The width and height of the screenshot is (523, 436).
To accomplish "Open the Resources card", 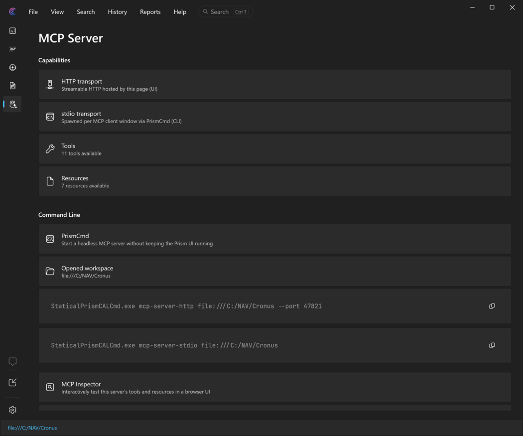I will pyautogui.click(x=275, y=181).
